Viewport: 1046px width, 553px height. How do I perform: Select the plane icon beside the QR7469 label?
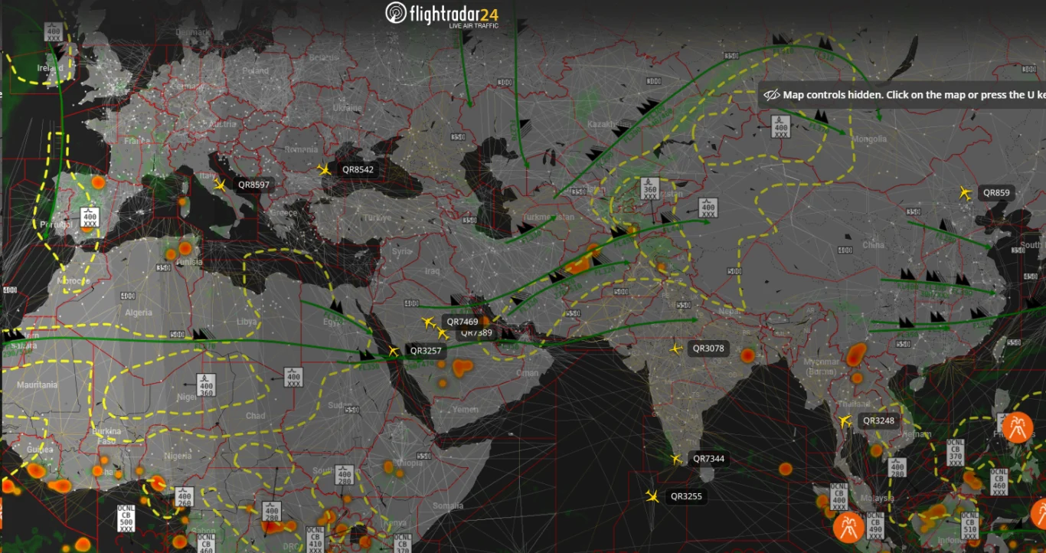coord(429,322)
